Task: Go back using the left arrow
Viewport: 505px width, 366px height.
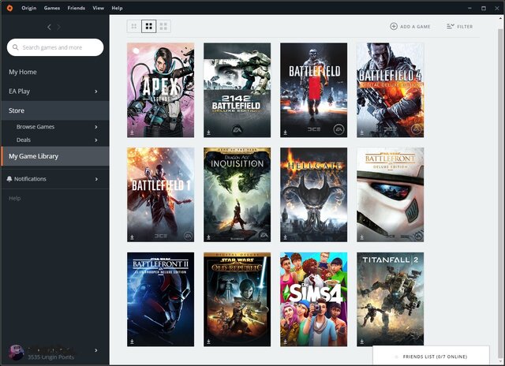Action: 49,27
